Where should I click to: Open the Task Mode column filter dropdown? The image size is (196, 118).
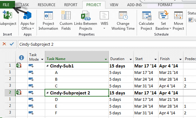click(42, 59)
